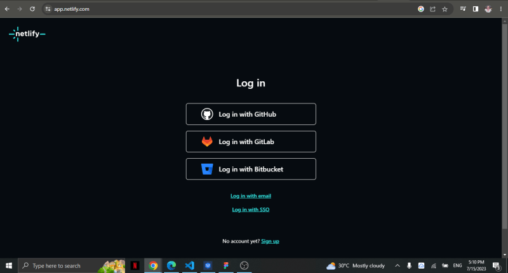Bookmark this page with star icon
Screen dimensions: 508x273
445,9
